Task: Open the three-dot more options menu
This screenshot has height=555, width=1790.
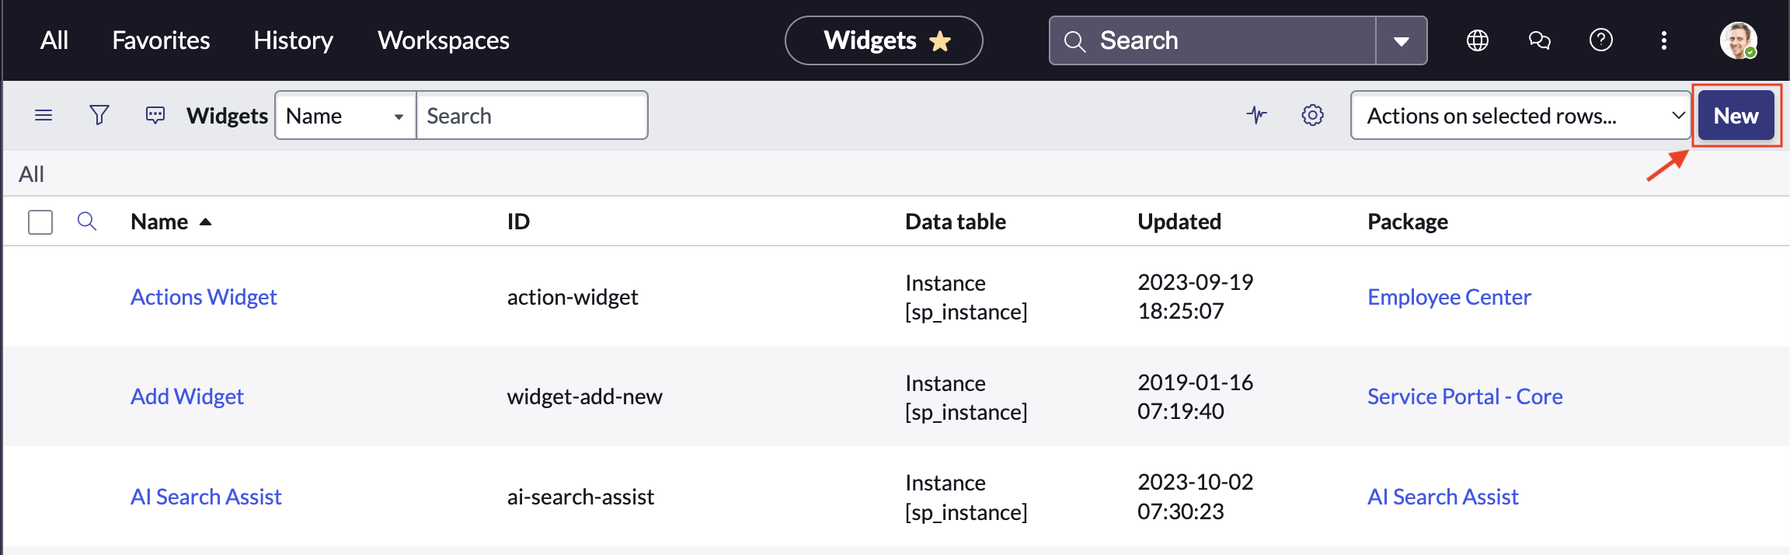Action: [x=1664, y=40]
